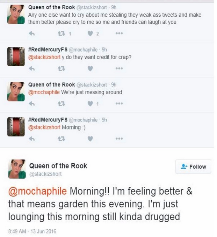Reply to 'y do they want credit' tweet
Image resolution: width=217 pixels, height=237 pixels.
pyautogui.click(x=32, y=69)
